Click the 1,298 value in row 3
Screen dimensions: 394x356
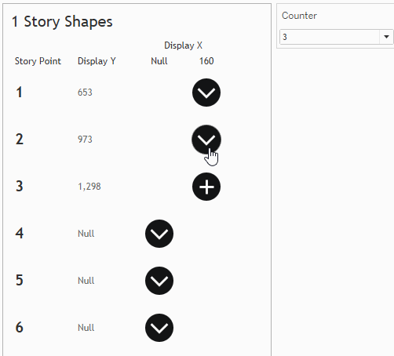[89, 187]
